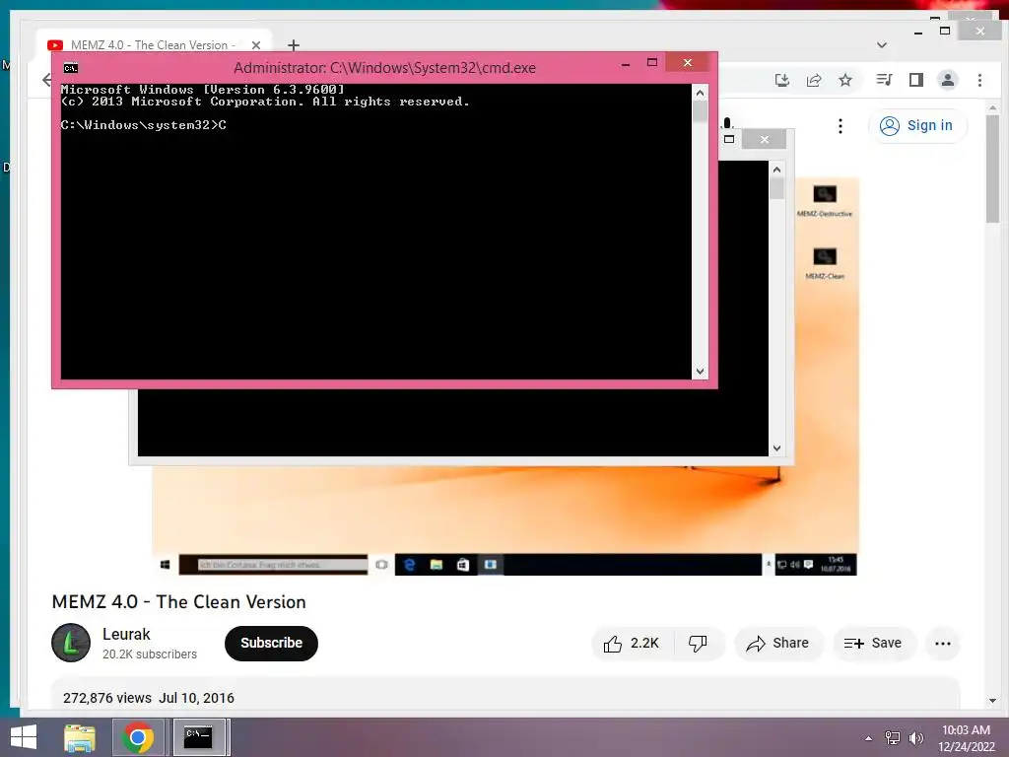Select the Command Prompt taskbar button
This screenshot has width=1009, height=757.
tap(199, 737)
